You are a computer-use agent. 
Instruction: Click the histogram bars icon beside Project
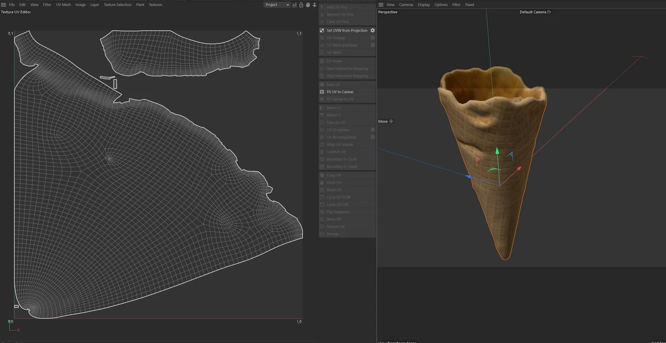294,5
